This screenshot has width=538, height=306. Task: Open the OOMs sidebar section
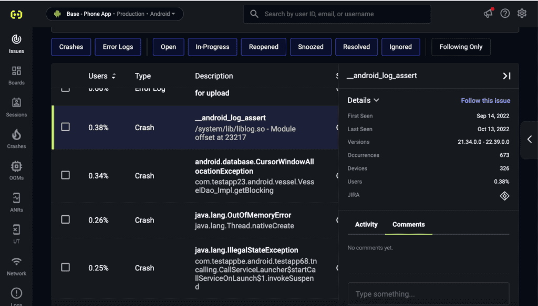pyautogui.click(x=16, y=171)
